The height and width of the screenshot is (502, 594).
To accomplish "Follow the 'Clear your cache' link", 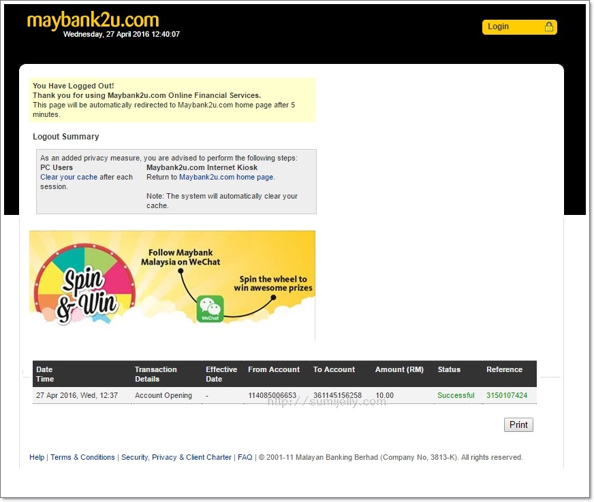I will pos(69,177).
